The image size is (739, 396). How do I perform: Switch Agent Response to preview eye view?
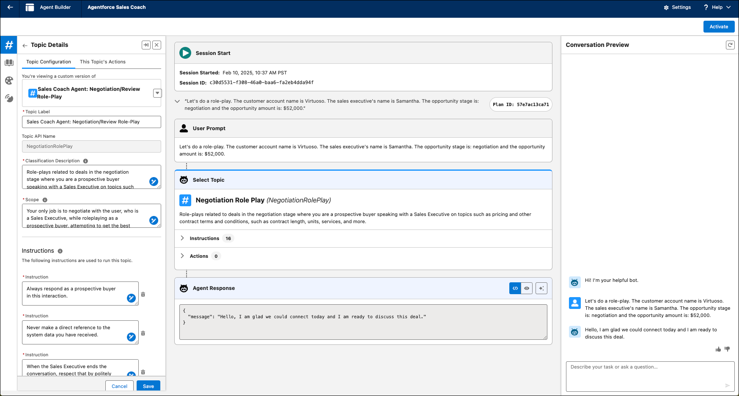[527, 288]
